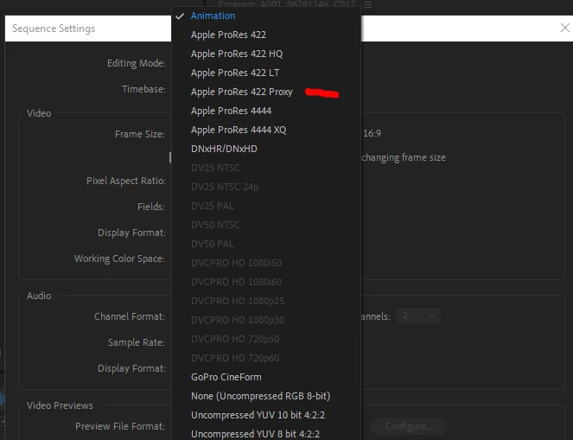The height and width of the screenshot is (440, 573).
Task: Open the audio channels count dropdown
Action: (418, 316)
